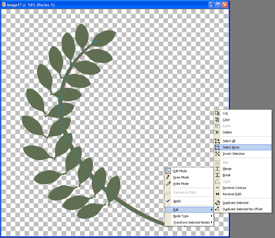Click the Reverse Path icon

217,194
